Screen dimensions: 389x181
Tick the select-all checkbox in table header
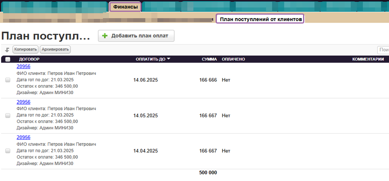tap(8, 59)
